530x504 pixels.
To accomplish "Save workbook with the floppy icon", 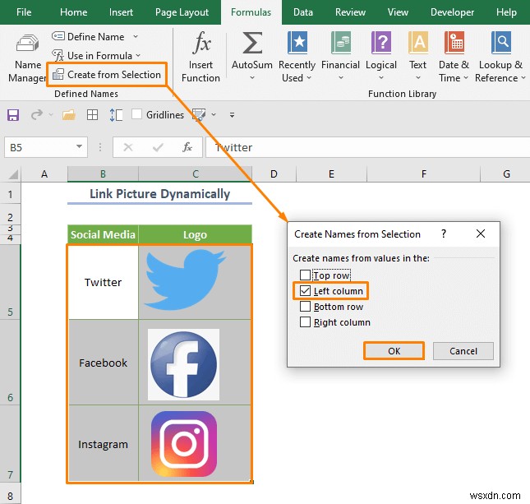I will 13,115.
